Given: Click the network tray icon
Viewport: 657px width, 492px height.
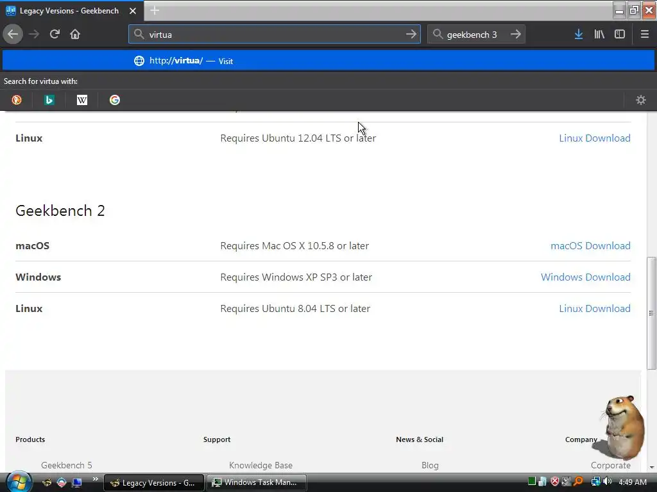Looking at the screenshot, I should coord(595,482).
